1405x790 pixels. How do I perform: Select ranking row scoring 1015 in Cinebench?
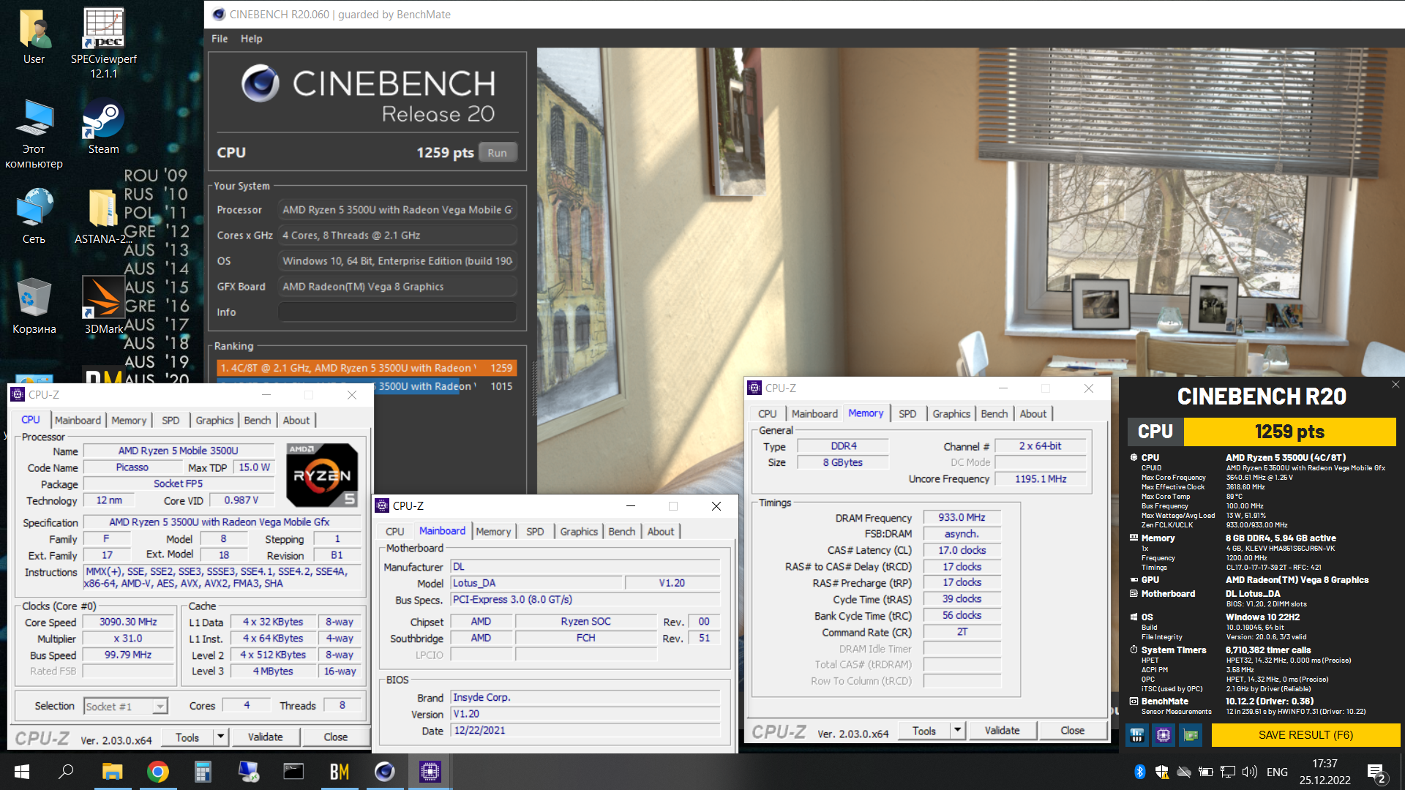(x=367, y=386)
